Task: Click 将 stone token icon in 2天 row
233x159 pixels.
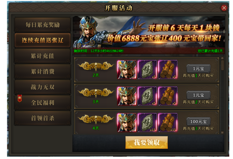Action: (x=147, y=69)
